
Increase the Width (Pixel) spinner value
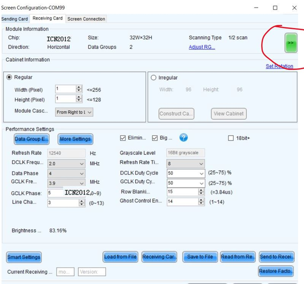point(79,87)
